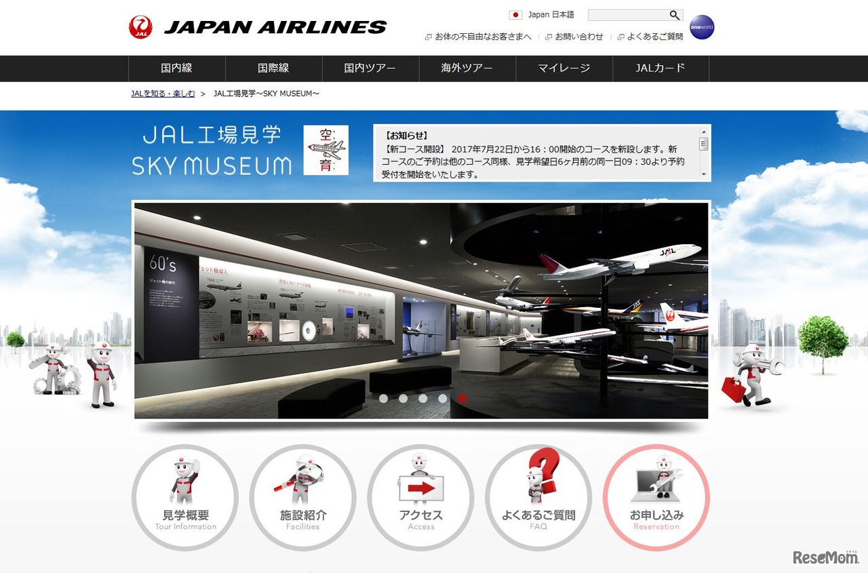The height and width of the screenshot is (573, 868).
Task: Select the fifth carousel navigation dot
Action: pyautogui.click(x=462, y=399)
